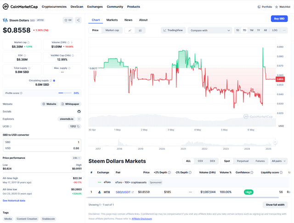Viewport: 294px width, 223px height.
Task: Select the Price chart toggle
Action: (95, 30)
